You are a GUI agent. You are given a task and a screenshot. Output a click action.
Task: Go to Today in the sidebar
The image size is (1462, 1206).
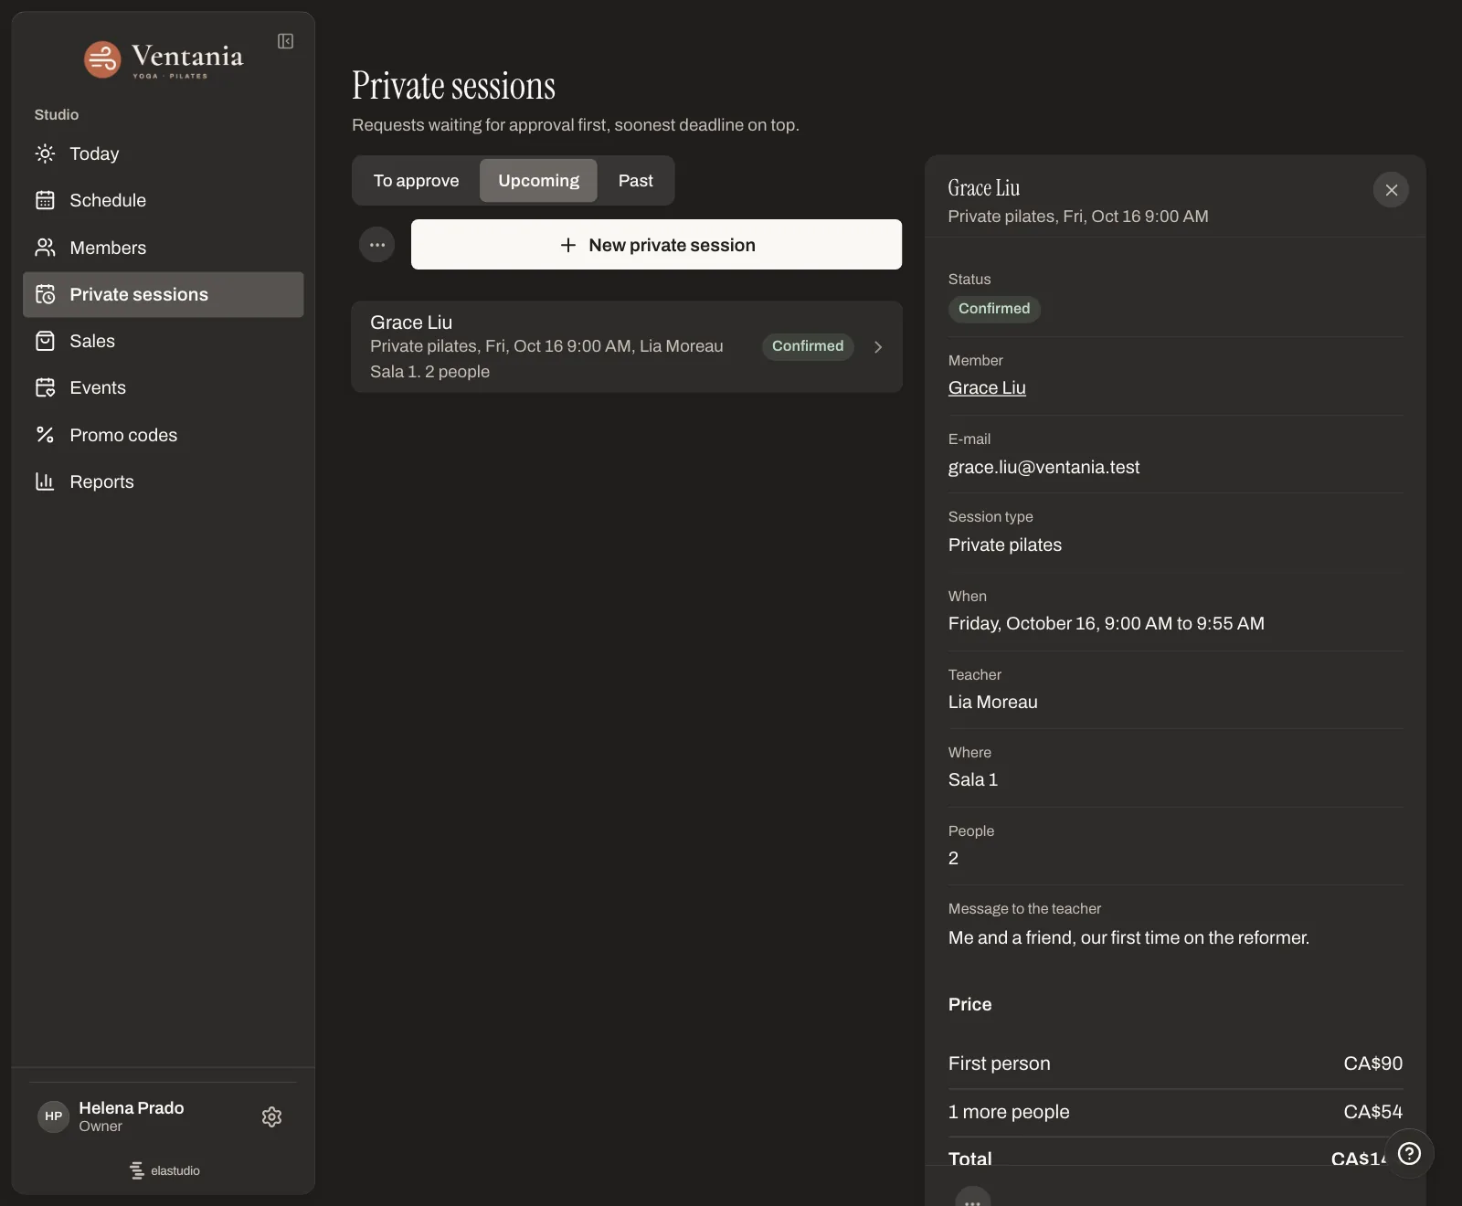click(x=164, y=153)
